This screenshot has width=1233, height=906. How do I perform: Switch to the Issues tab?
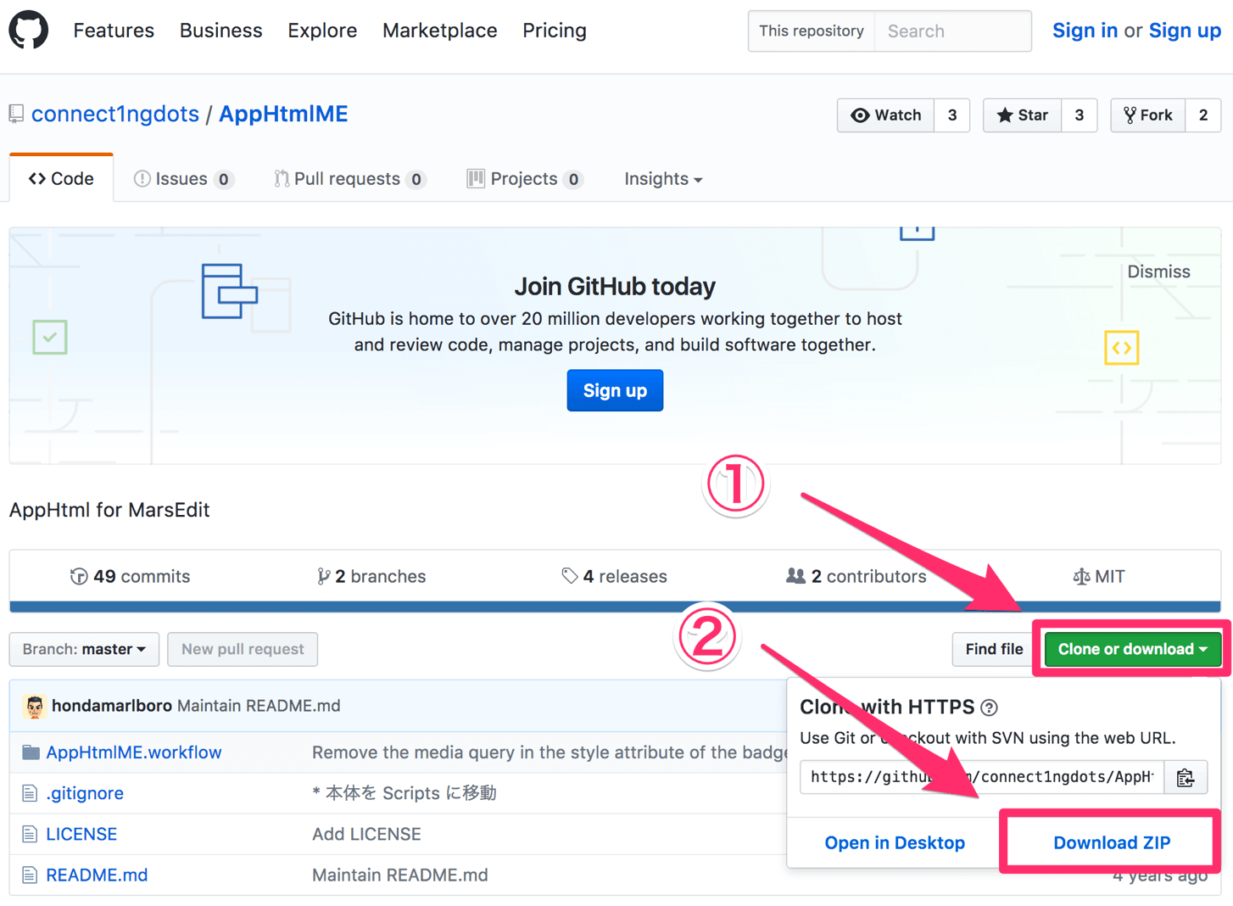[x=183, y=179]
